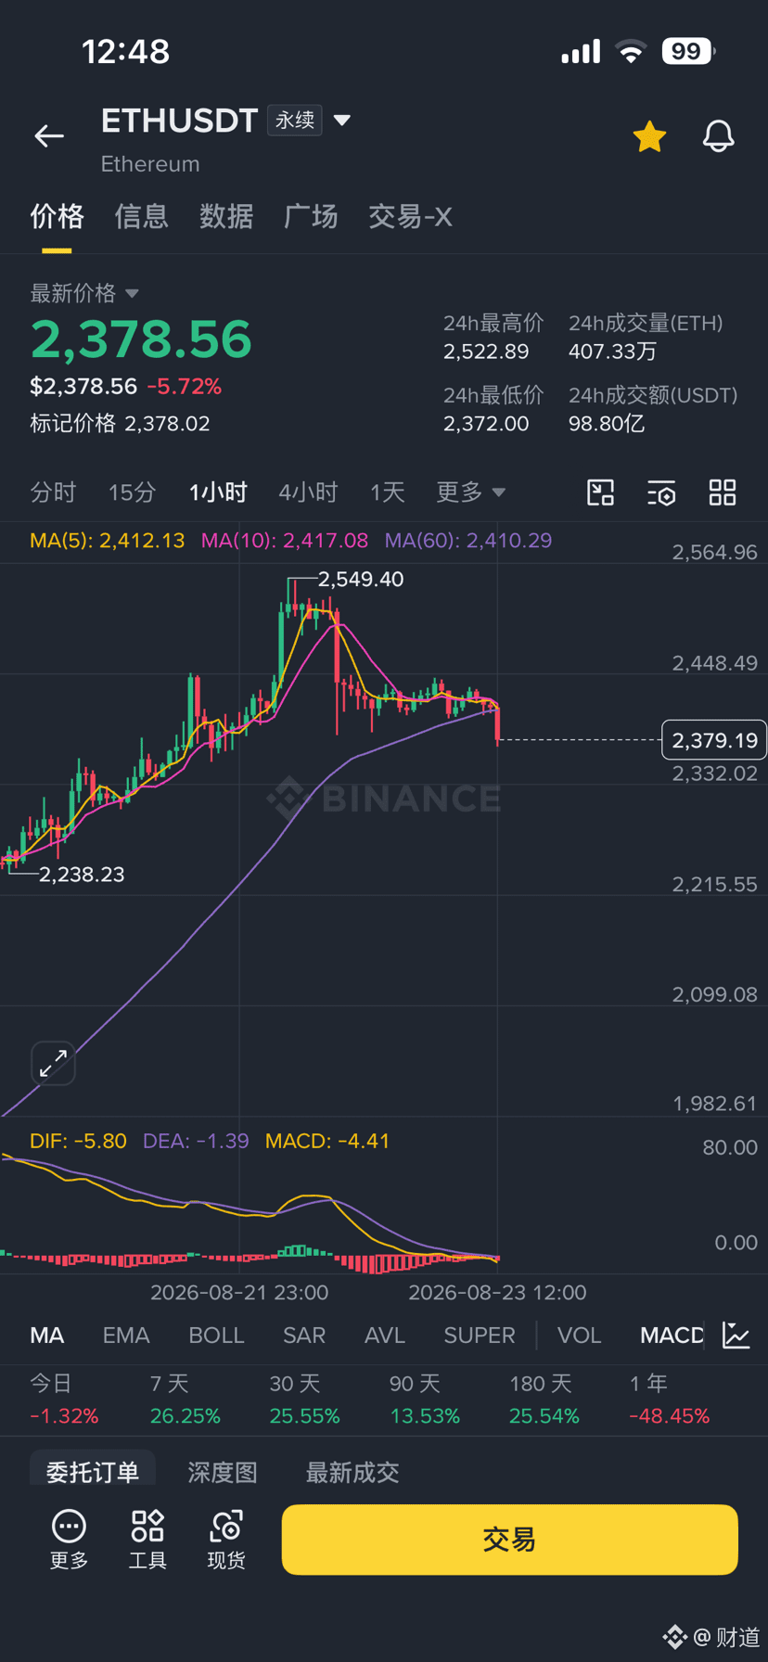Tap the 24h成交额 98.80亿 value
The image size is (768, 1662).
tap(607, 424)
